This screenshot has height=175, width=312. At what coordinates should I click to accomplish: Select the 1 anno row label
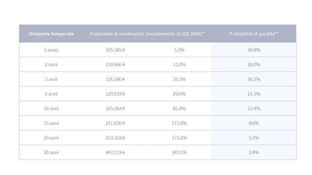tap(51, 50)
